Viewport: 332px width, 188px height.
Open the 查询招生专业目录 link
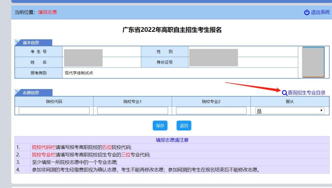306,93
